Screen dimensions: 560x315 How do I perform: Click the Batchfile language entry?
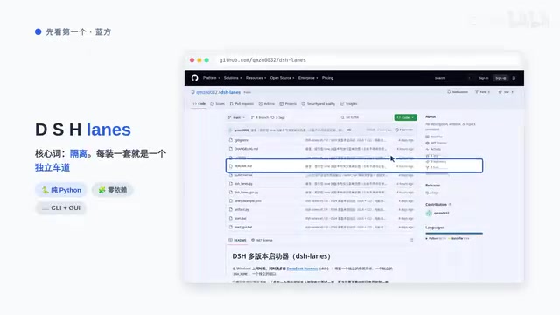tap(459, 238)
